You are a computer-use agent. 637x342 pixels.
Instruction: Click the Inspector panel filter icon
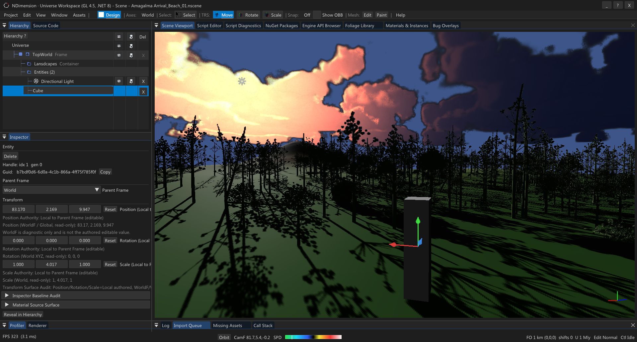click(4, 136)
